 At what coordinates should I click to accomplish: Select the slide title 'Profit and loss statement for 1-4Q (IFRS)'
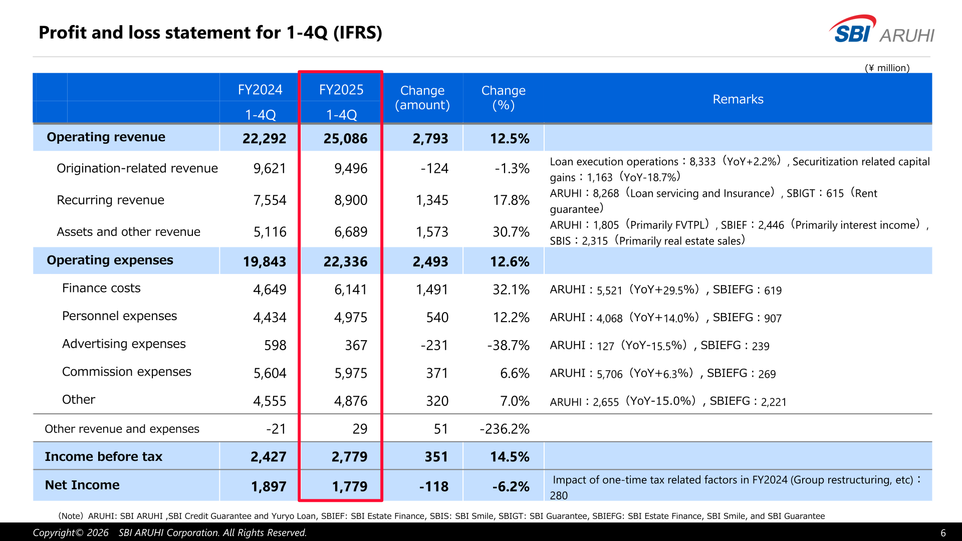[x=210, y=33]
